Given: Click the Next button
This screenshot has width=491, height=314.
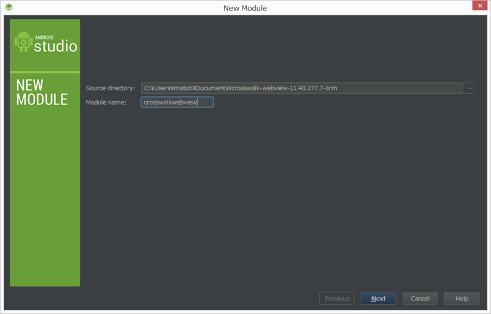Looking at the screenshot, I should coord(378,299).
